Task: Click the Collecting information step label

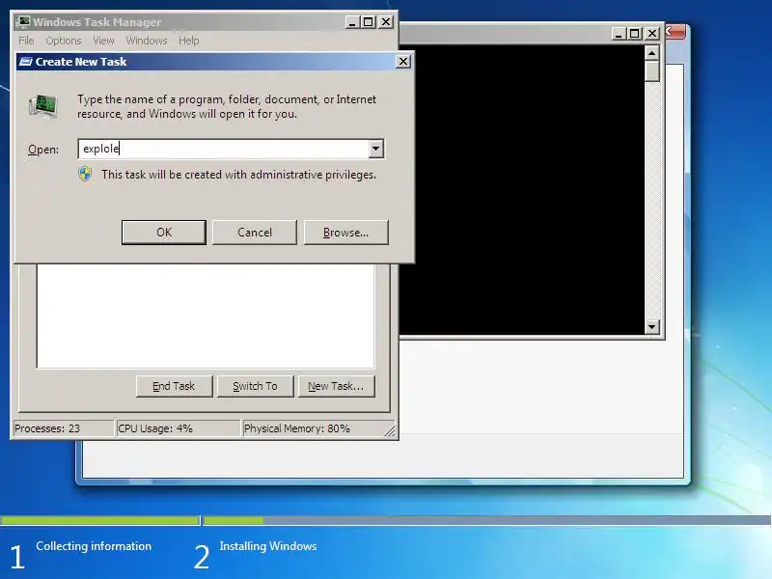Action: 94,546
